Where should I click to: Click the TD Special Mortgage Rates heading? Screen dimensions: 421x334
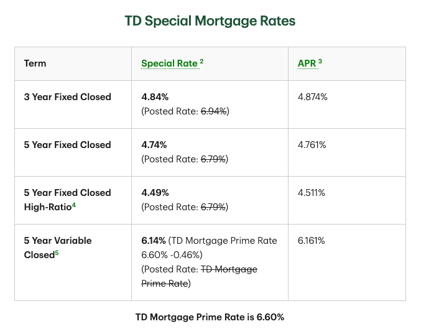tap(210, 21)
